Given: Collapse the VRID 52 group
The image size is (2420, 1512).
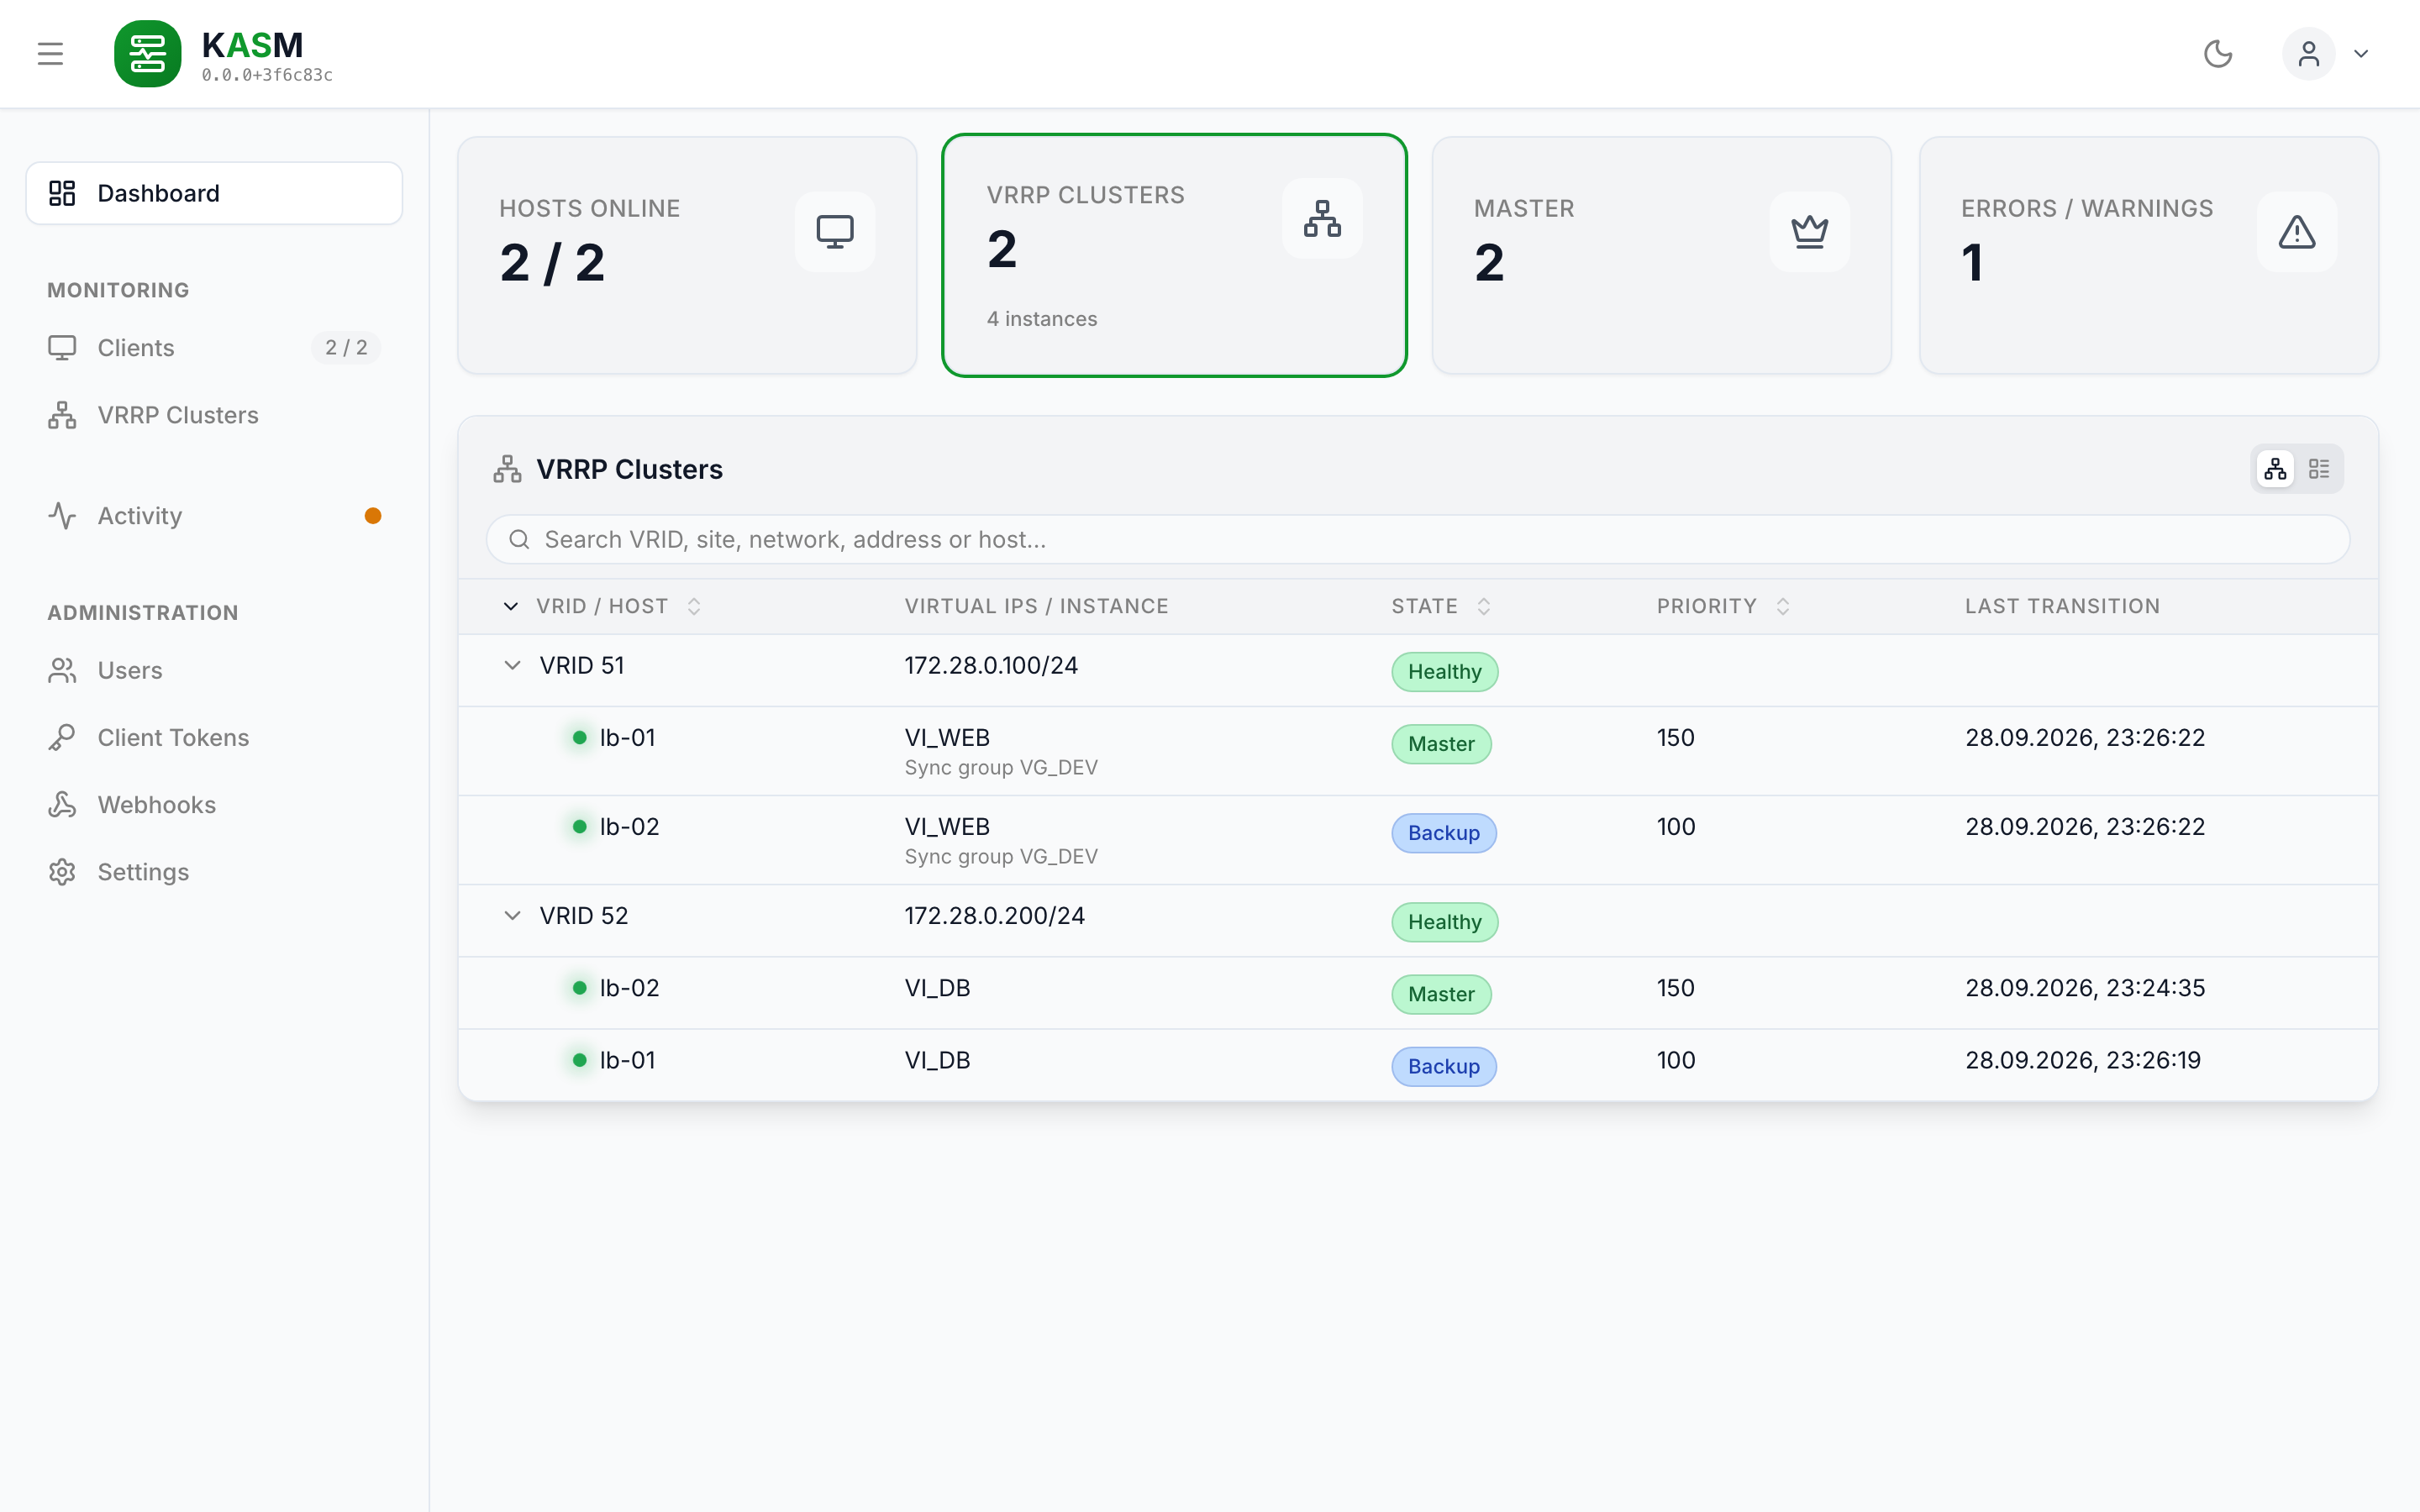Looking at the screenshot, I should tap(512, 916).
